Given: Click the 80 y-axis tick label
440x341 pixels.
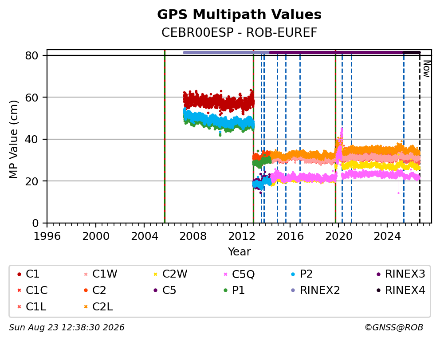Looking at the screenshot, I should pos(31,55).
